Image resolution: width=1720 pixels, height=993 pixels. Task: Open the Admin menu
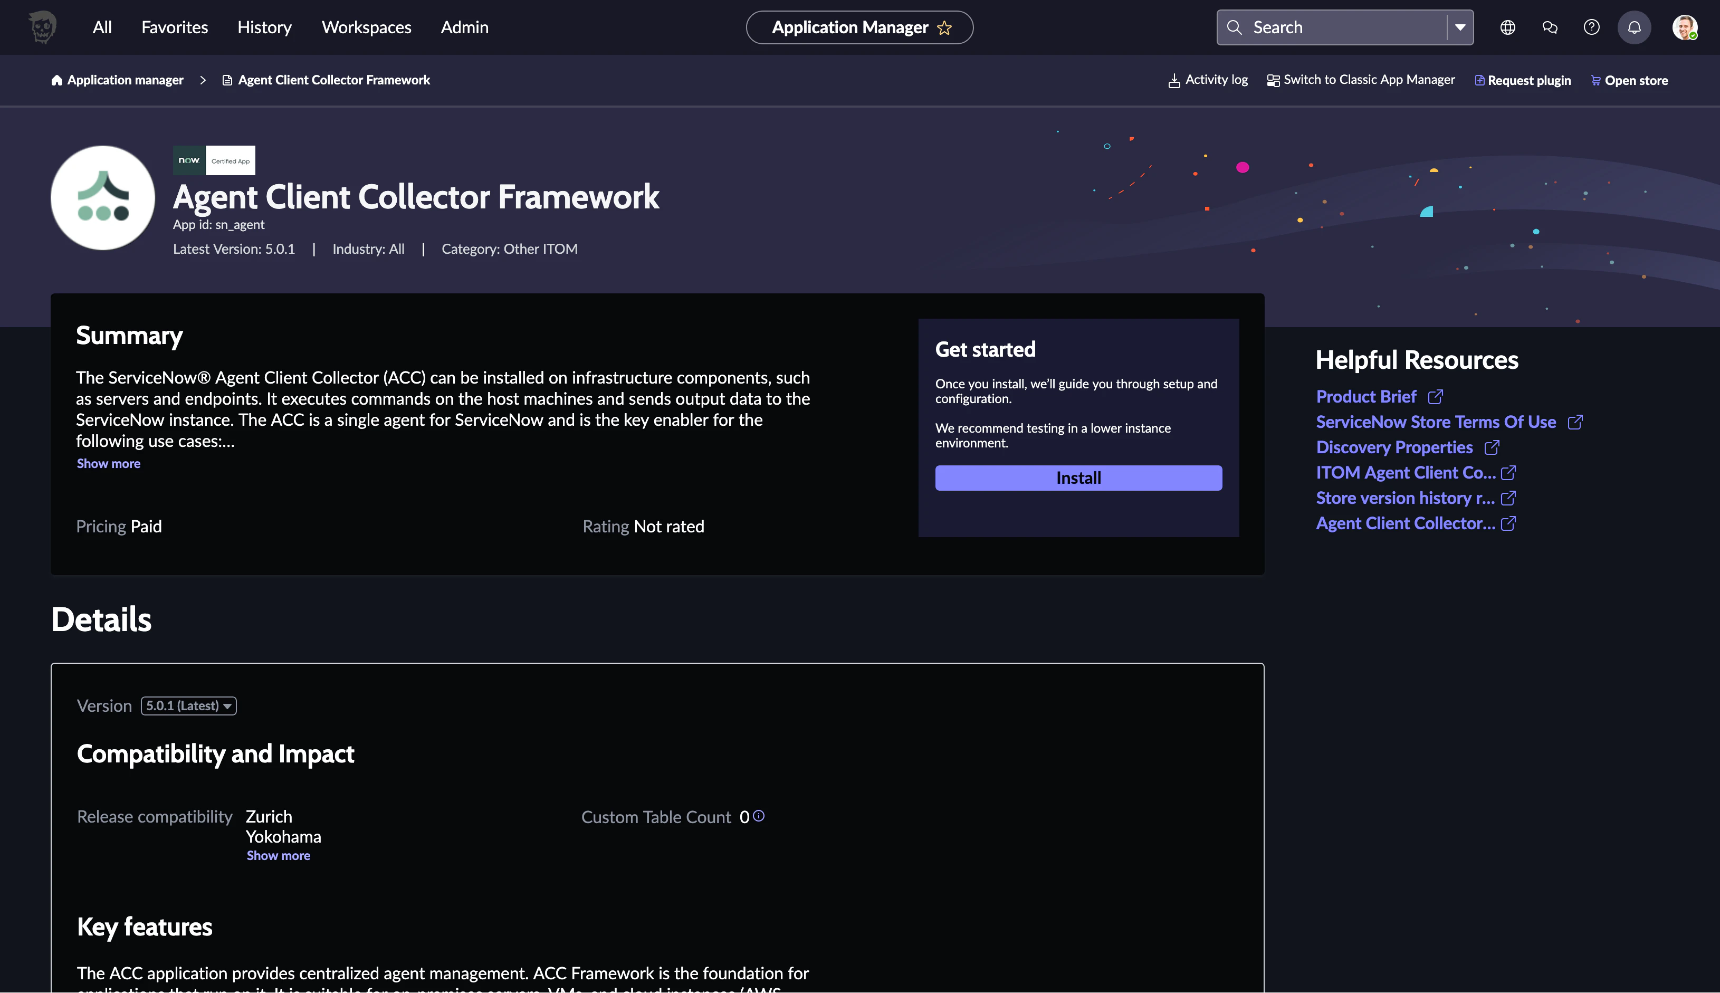pyautogui.click(x=464, y=27)
